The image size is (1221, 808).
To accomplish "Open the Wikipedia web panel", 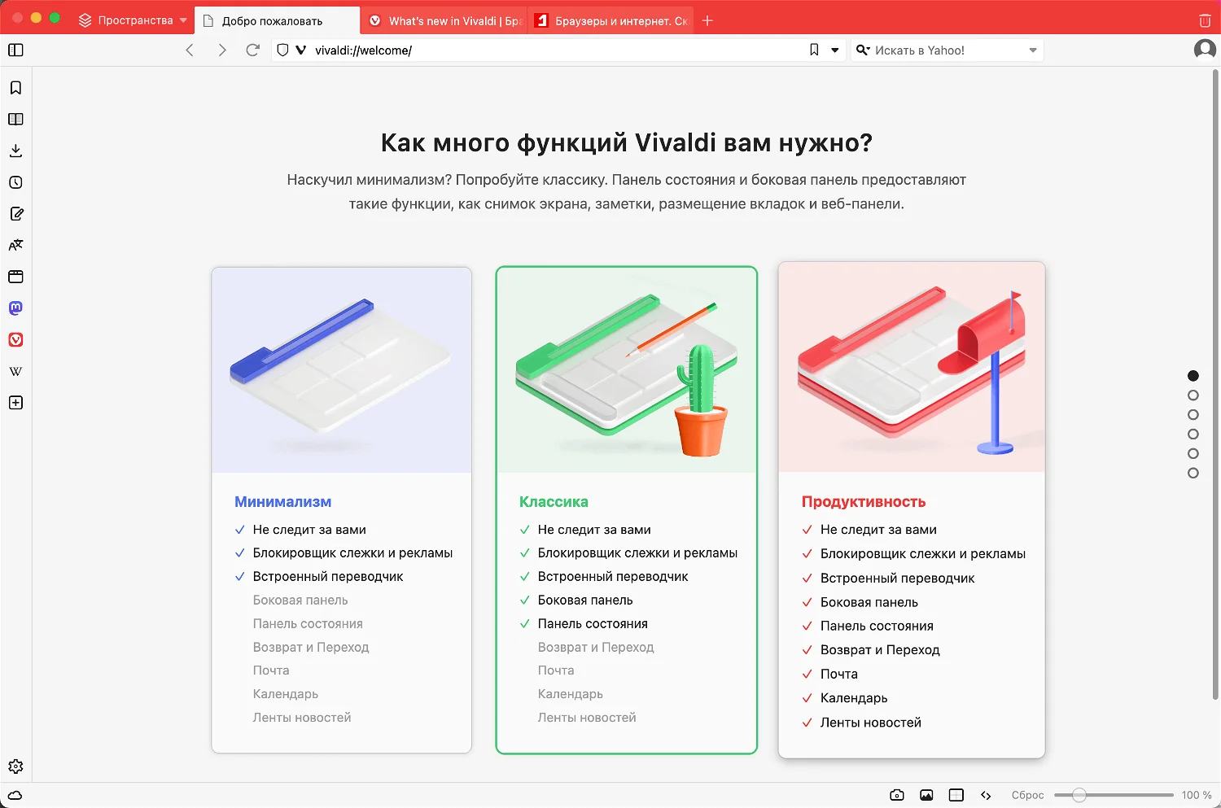I will (15, 371).
